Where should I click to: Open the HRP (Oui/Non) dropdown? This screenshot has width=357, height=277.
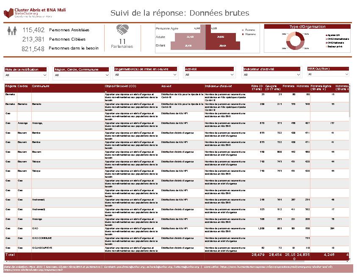(x=328, y=74)
